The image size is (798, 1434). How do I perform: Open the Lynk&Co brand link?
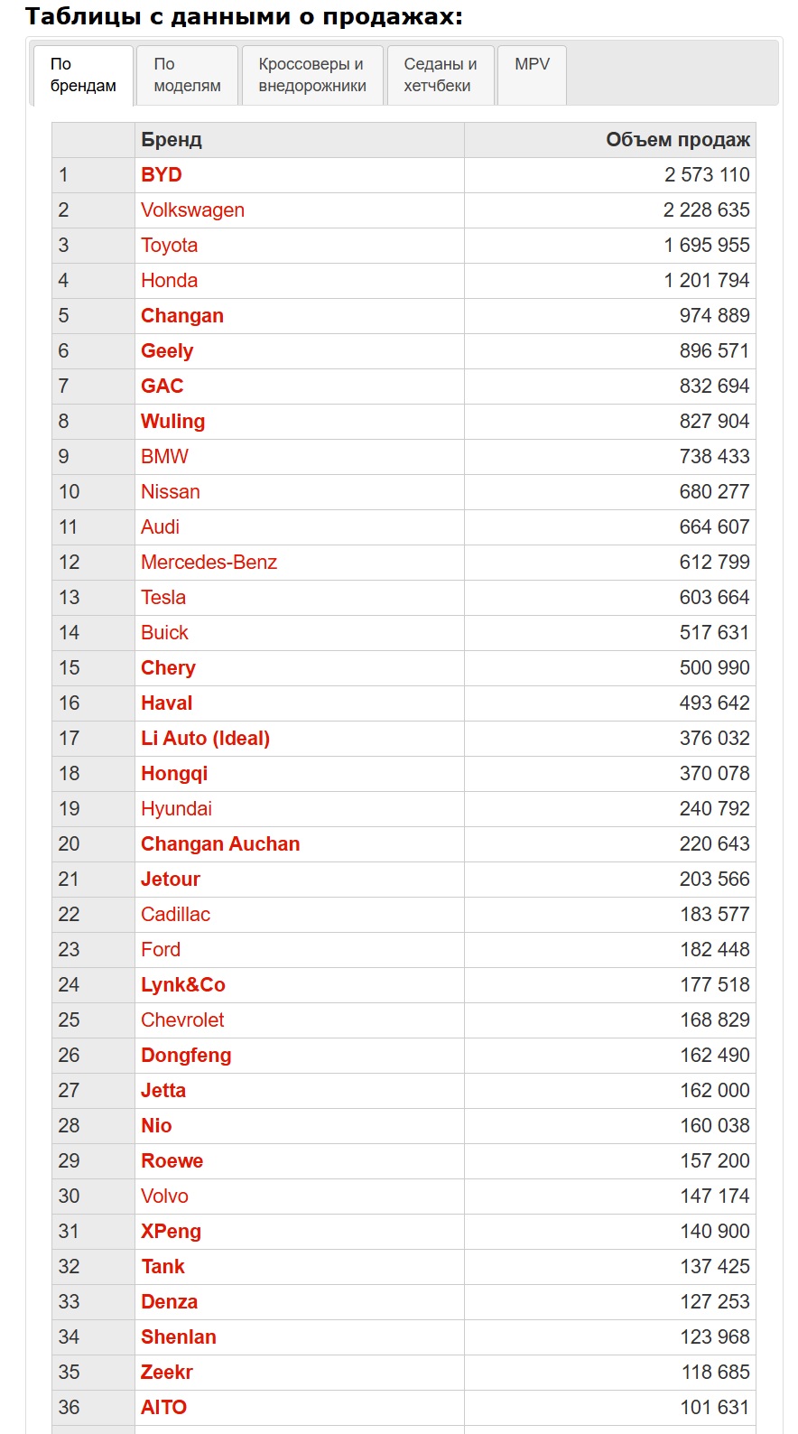tap(183, 985)
